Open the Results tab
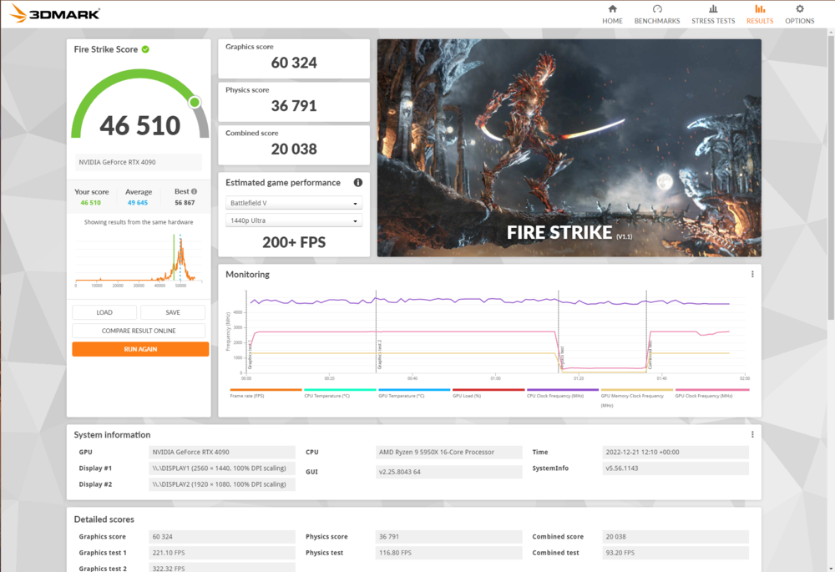This screenshot has height=572, width=835. click(759, 14)
